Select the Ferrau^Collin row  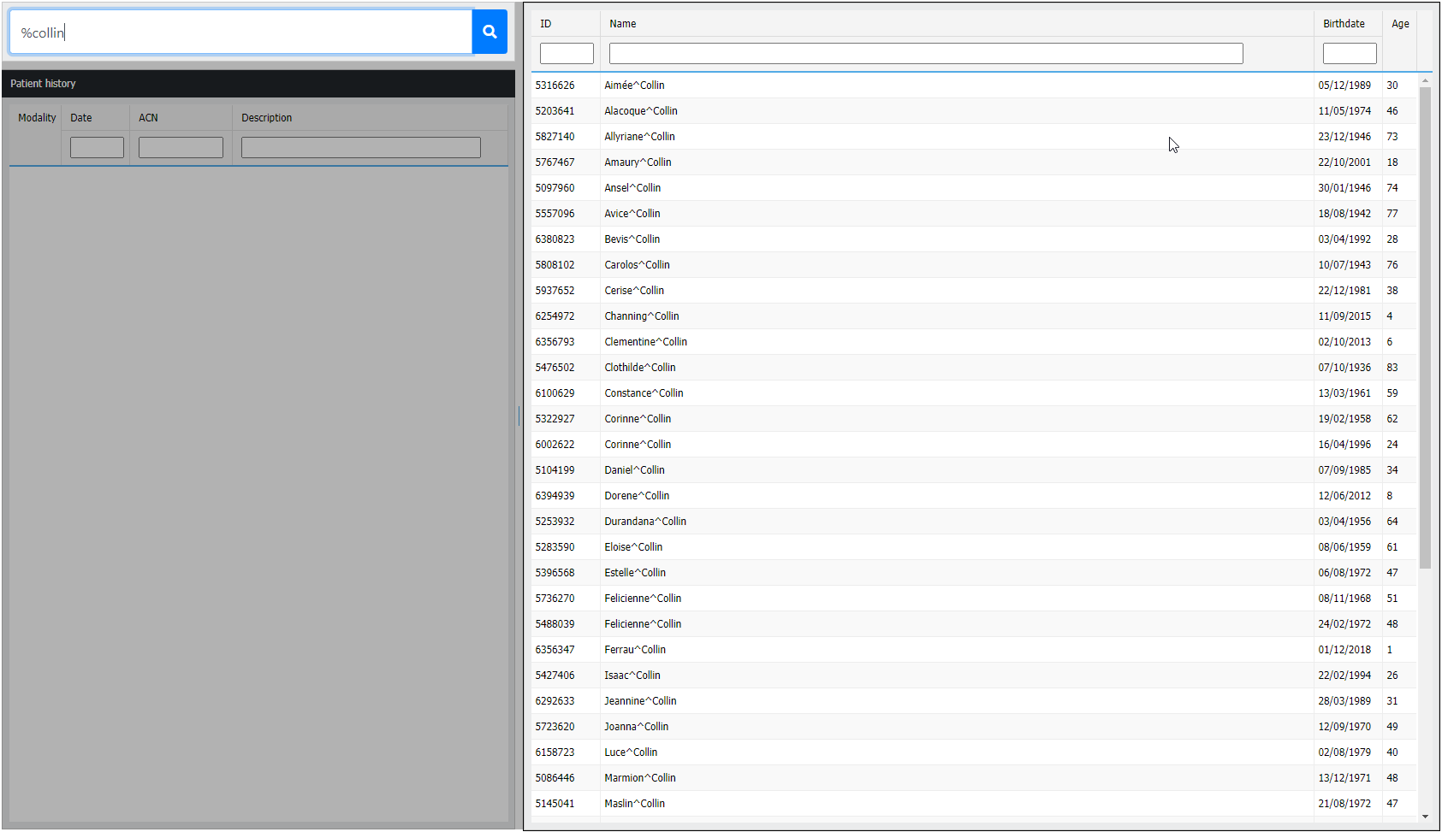pos(635,650)
